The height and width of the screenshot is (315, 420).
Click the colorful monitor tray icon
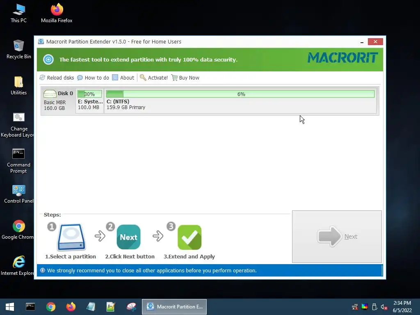(365, 307)
